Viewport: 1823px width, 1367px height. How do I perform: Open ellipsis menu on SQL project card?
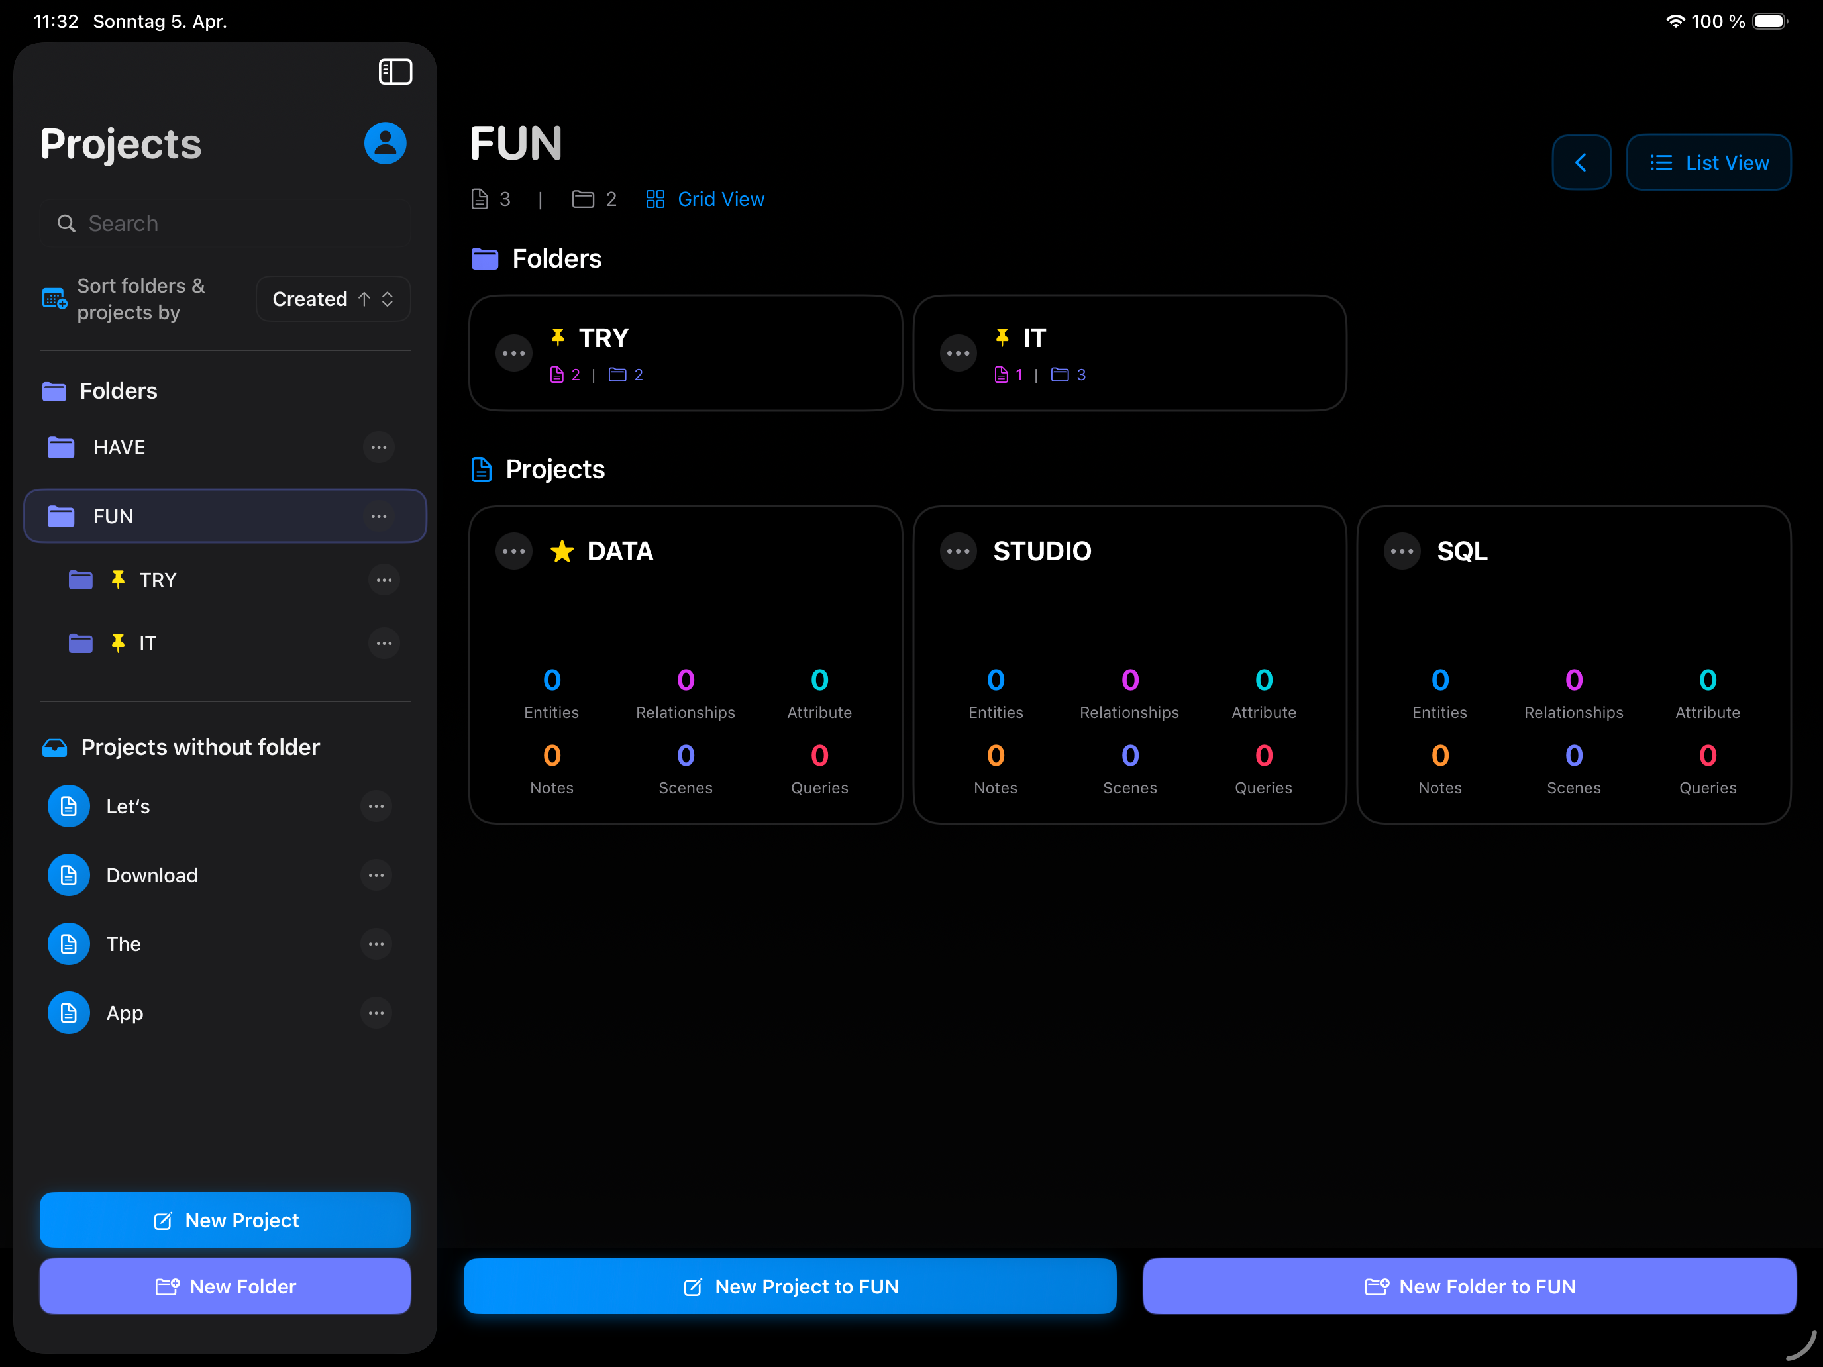[x=1402, y=551]
